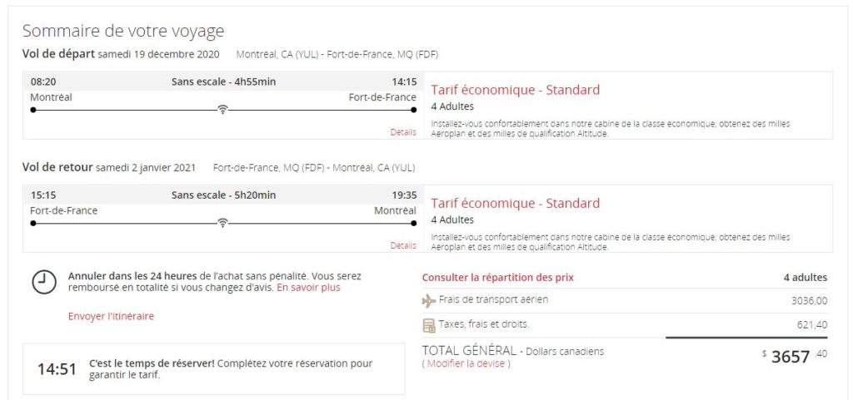The height and width of the screenshot is (400, 853).
Task: Click Modifier la devise link
Action: pyautogui.click(x=466, y=363)
